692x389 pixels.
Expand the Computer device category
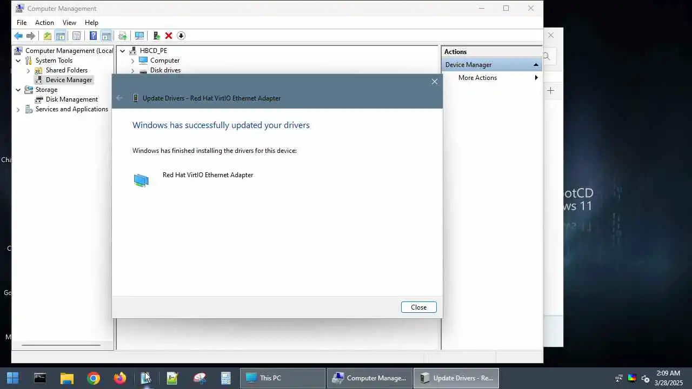[x=132, y=61]
